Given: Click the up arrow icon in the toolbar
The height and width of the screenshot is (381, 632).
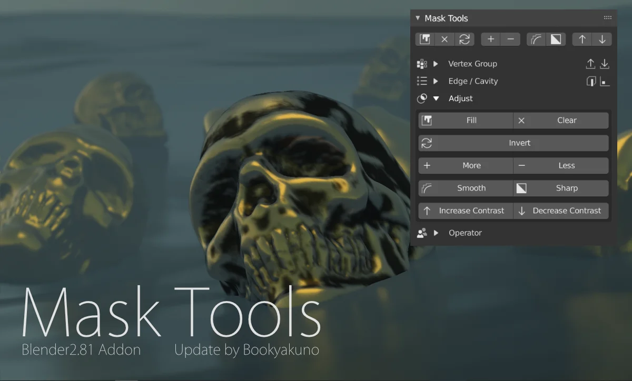Looking at the screenshot, I should point(582,39).
